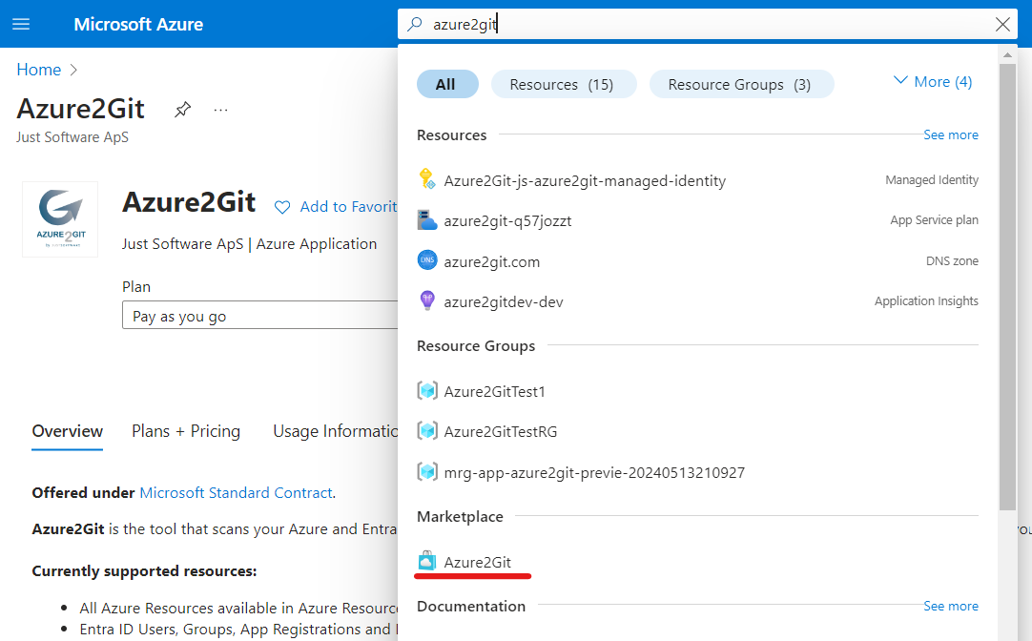Open the ellipsis menu beside the Azure2Git heading
Image resolution: width=1032 pixels, height=641 pixels.
(x=220, y=109)
